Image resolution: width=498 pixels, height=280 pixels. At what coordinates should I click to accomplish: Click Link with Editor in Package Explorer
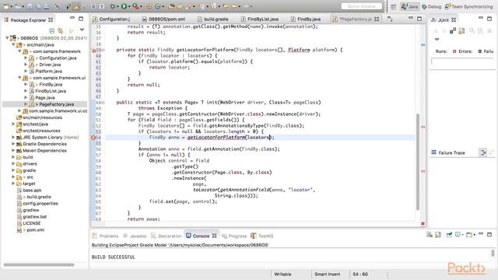point(61,30)
